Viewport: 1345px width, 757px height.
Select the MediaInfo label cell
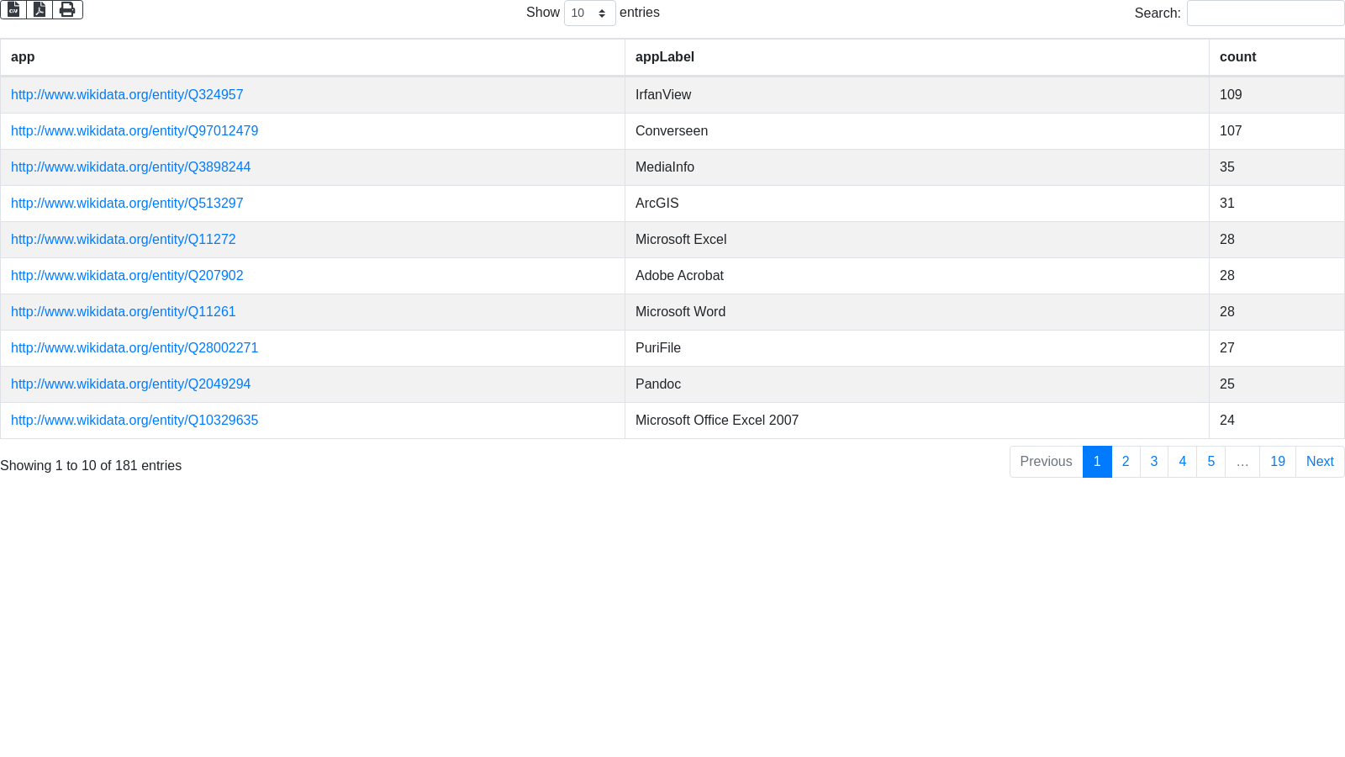(x=917, y=167)
